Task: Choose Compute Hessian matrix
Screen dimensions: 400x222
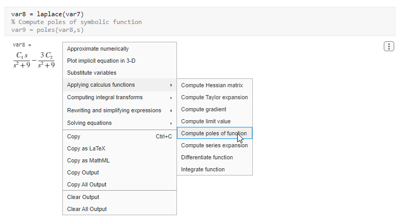Action: tap(212, 85)
